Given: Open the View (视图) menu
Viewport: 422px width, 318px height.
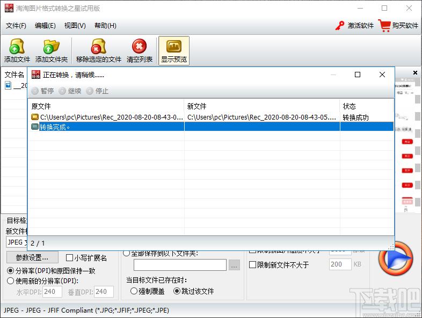Looking at the screenshot, I should click(x=75, y=26).
